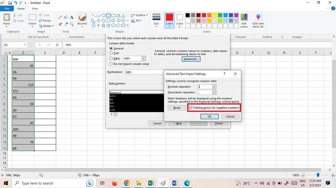The height and width of the screenshot is (188, 336).
Task: Click the Save icon in quick access toolbar
Action: click(x=10, y=3)
